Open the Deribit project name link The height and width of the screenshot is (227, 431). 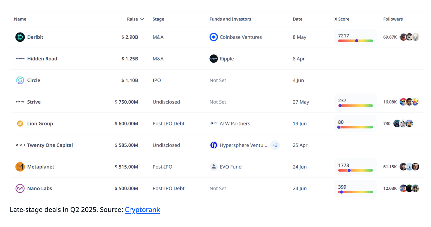35,37
